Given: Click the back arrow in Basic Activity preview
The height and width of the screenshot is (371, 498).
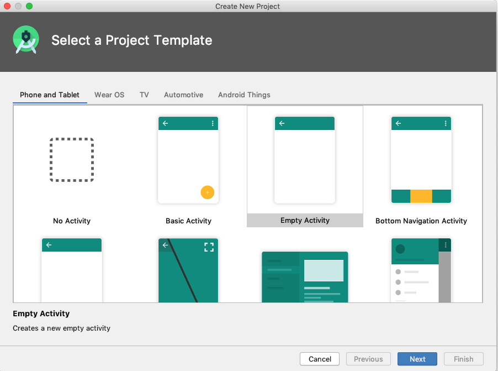Looking at the screenshot, I should [x=166, y=123].
